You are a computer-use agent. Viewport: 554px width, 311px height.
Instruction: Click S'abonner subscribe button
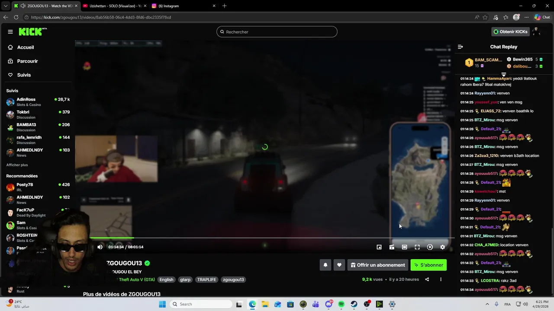[x=428, y=265]
